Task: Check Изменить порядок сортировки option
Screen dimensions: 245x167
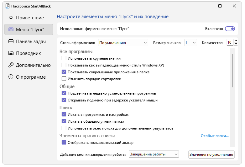Action: coord(64,79)
